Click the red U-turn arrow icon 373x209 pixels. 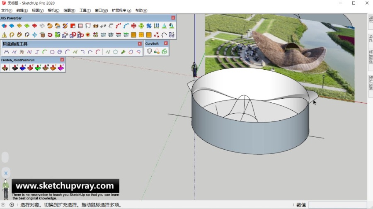coord(50,35)
